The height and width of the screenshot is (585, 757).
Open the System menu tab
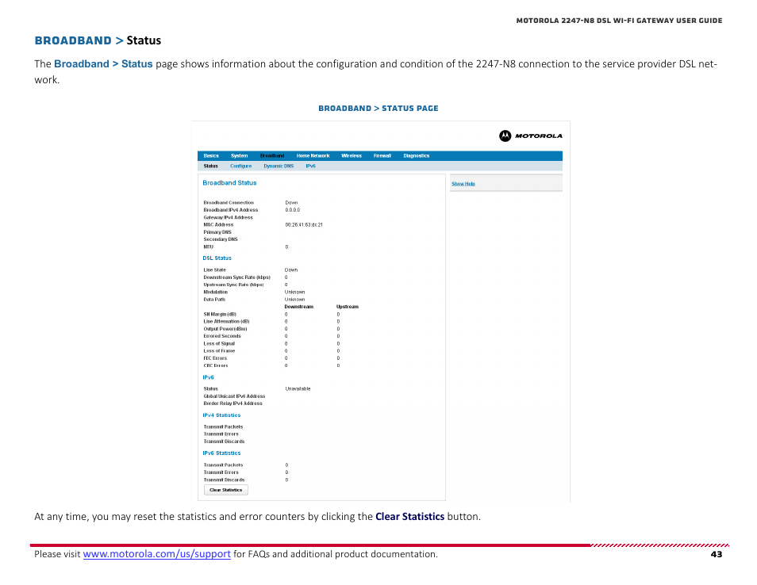239,156
